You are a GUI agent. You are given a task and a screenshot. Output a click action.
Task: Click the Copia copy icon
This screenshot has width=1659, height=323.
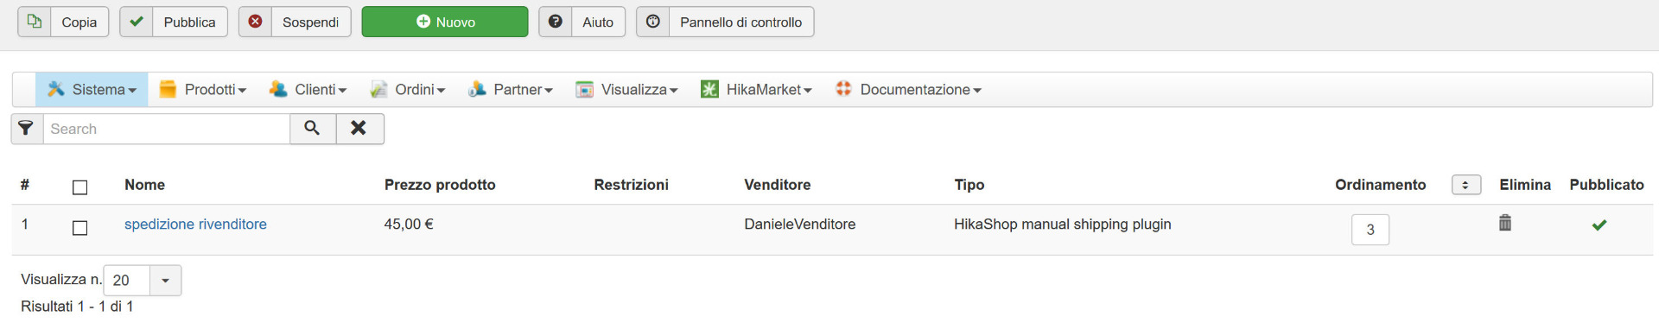click(x=34, y=22)
